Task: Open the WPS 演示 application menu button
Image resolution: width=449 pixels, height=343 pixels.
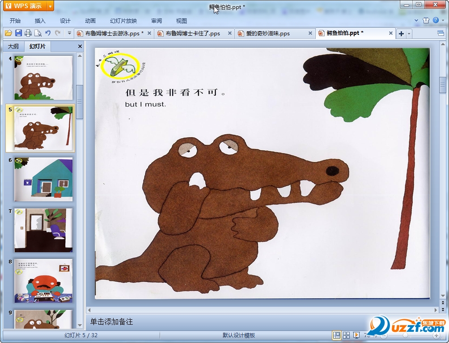Action: [x=25, y=6]
